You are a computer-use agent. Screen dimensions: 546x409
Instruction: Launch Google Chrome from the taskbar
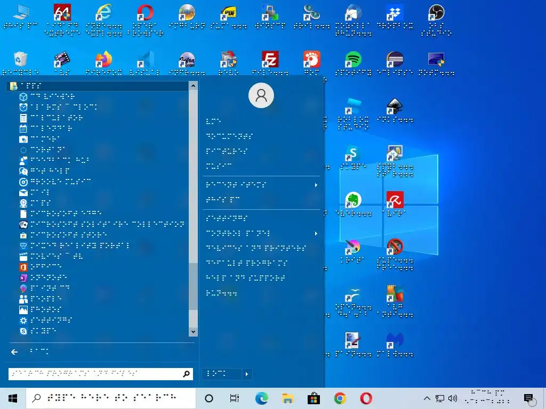click(340, 398)
